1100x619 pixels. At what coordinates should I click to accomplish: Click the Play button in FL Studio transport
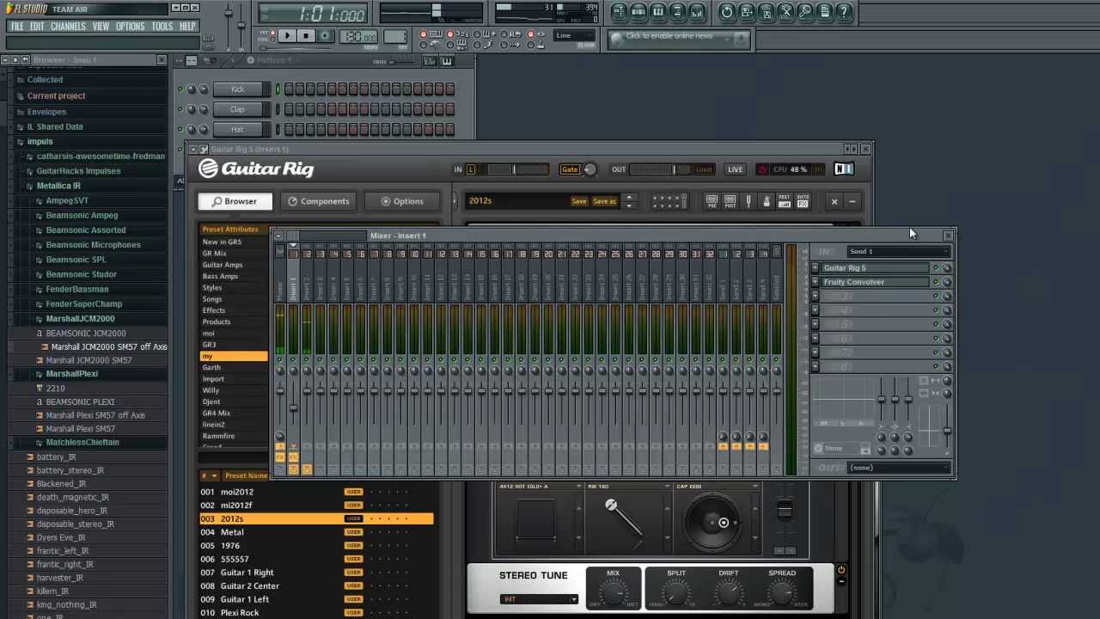287,36
